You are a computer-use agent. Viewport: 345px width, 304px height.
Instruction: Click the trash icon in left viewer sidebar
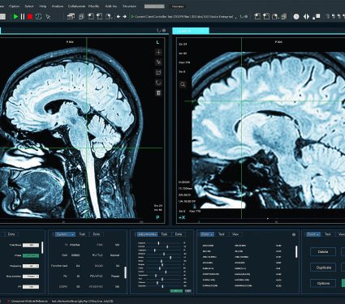pyautogui.click(x=158, y=93)
